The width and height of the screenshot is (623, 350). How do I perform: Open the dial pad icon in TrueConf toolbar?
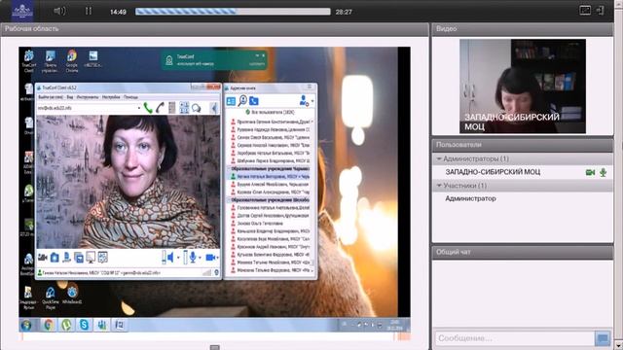172,108
